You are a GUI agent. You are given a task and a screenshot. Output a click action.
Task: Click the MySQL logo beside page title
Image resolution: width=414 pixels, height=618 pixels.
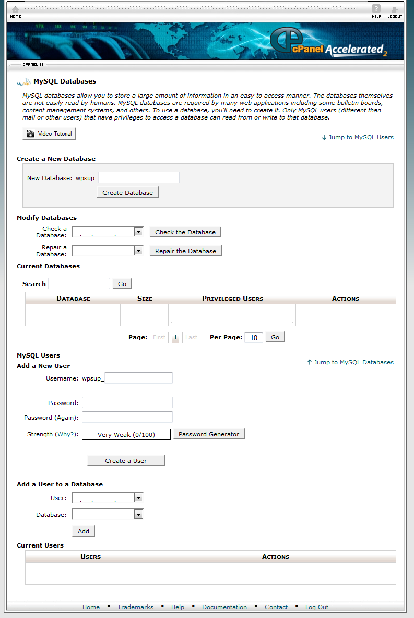click(23, 82)
